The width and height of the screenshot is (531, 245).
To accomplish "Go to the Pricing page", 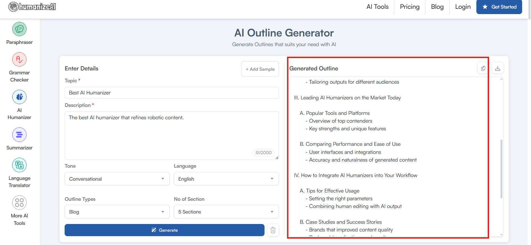I will pos(410,7).
